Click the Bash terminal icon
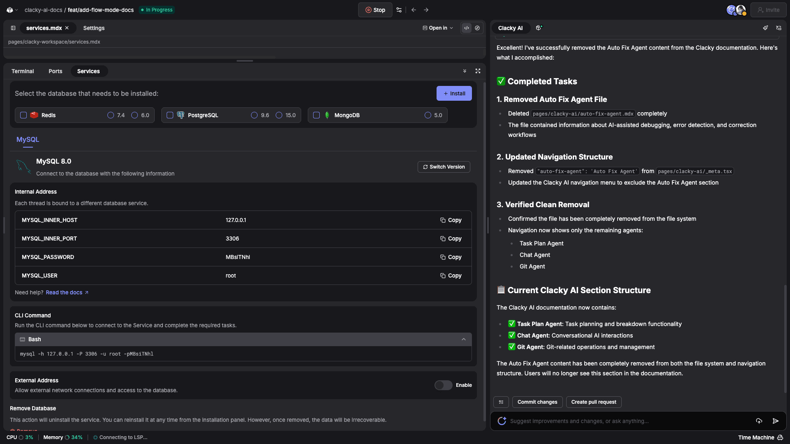Screen dimensions: 790x444 (x=23, y=339)
